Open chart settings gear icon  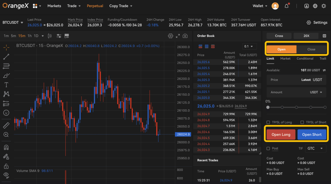pyautogui.click(x=170, y=36)
